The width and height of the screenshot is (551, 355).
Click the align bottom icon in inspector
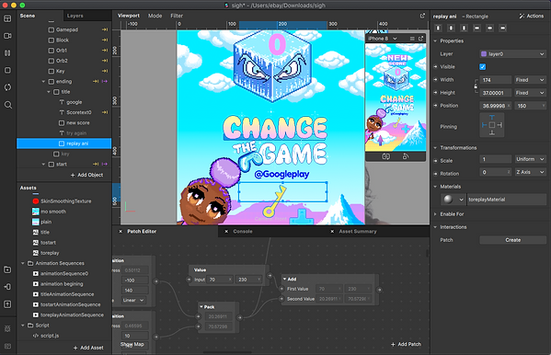coord(465,29)
